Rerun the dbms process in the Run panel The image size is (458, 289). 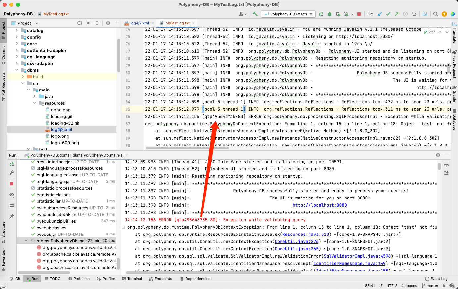point(12,164)
